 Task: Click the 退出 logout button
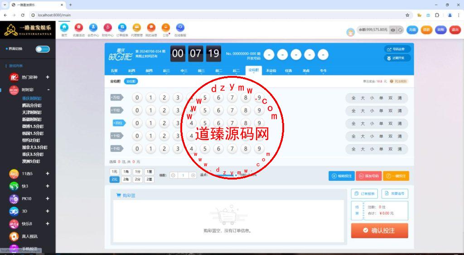coord(455,30)
